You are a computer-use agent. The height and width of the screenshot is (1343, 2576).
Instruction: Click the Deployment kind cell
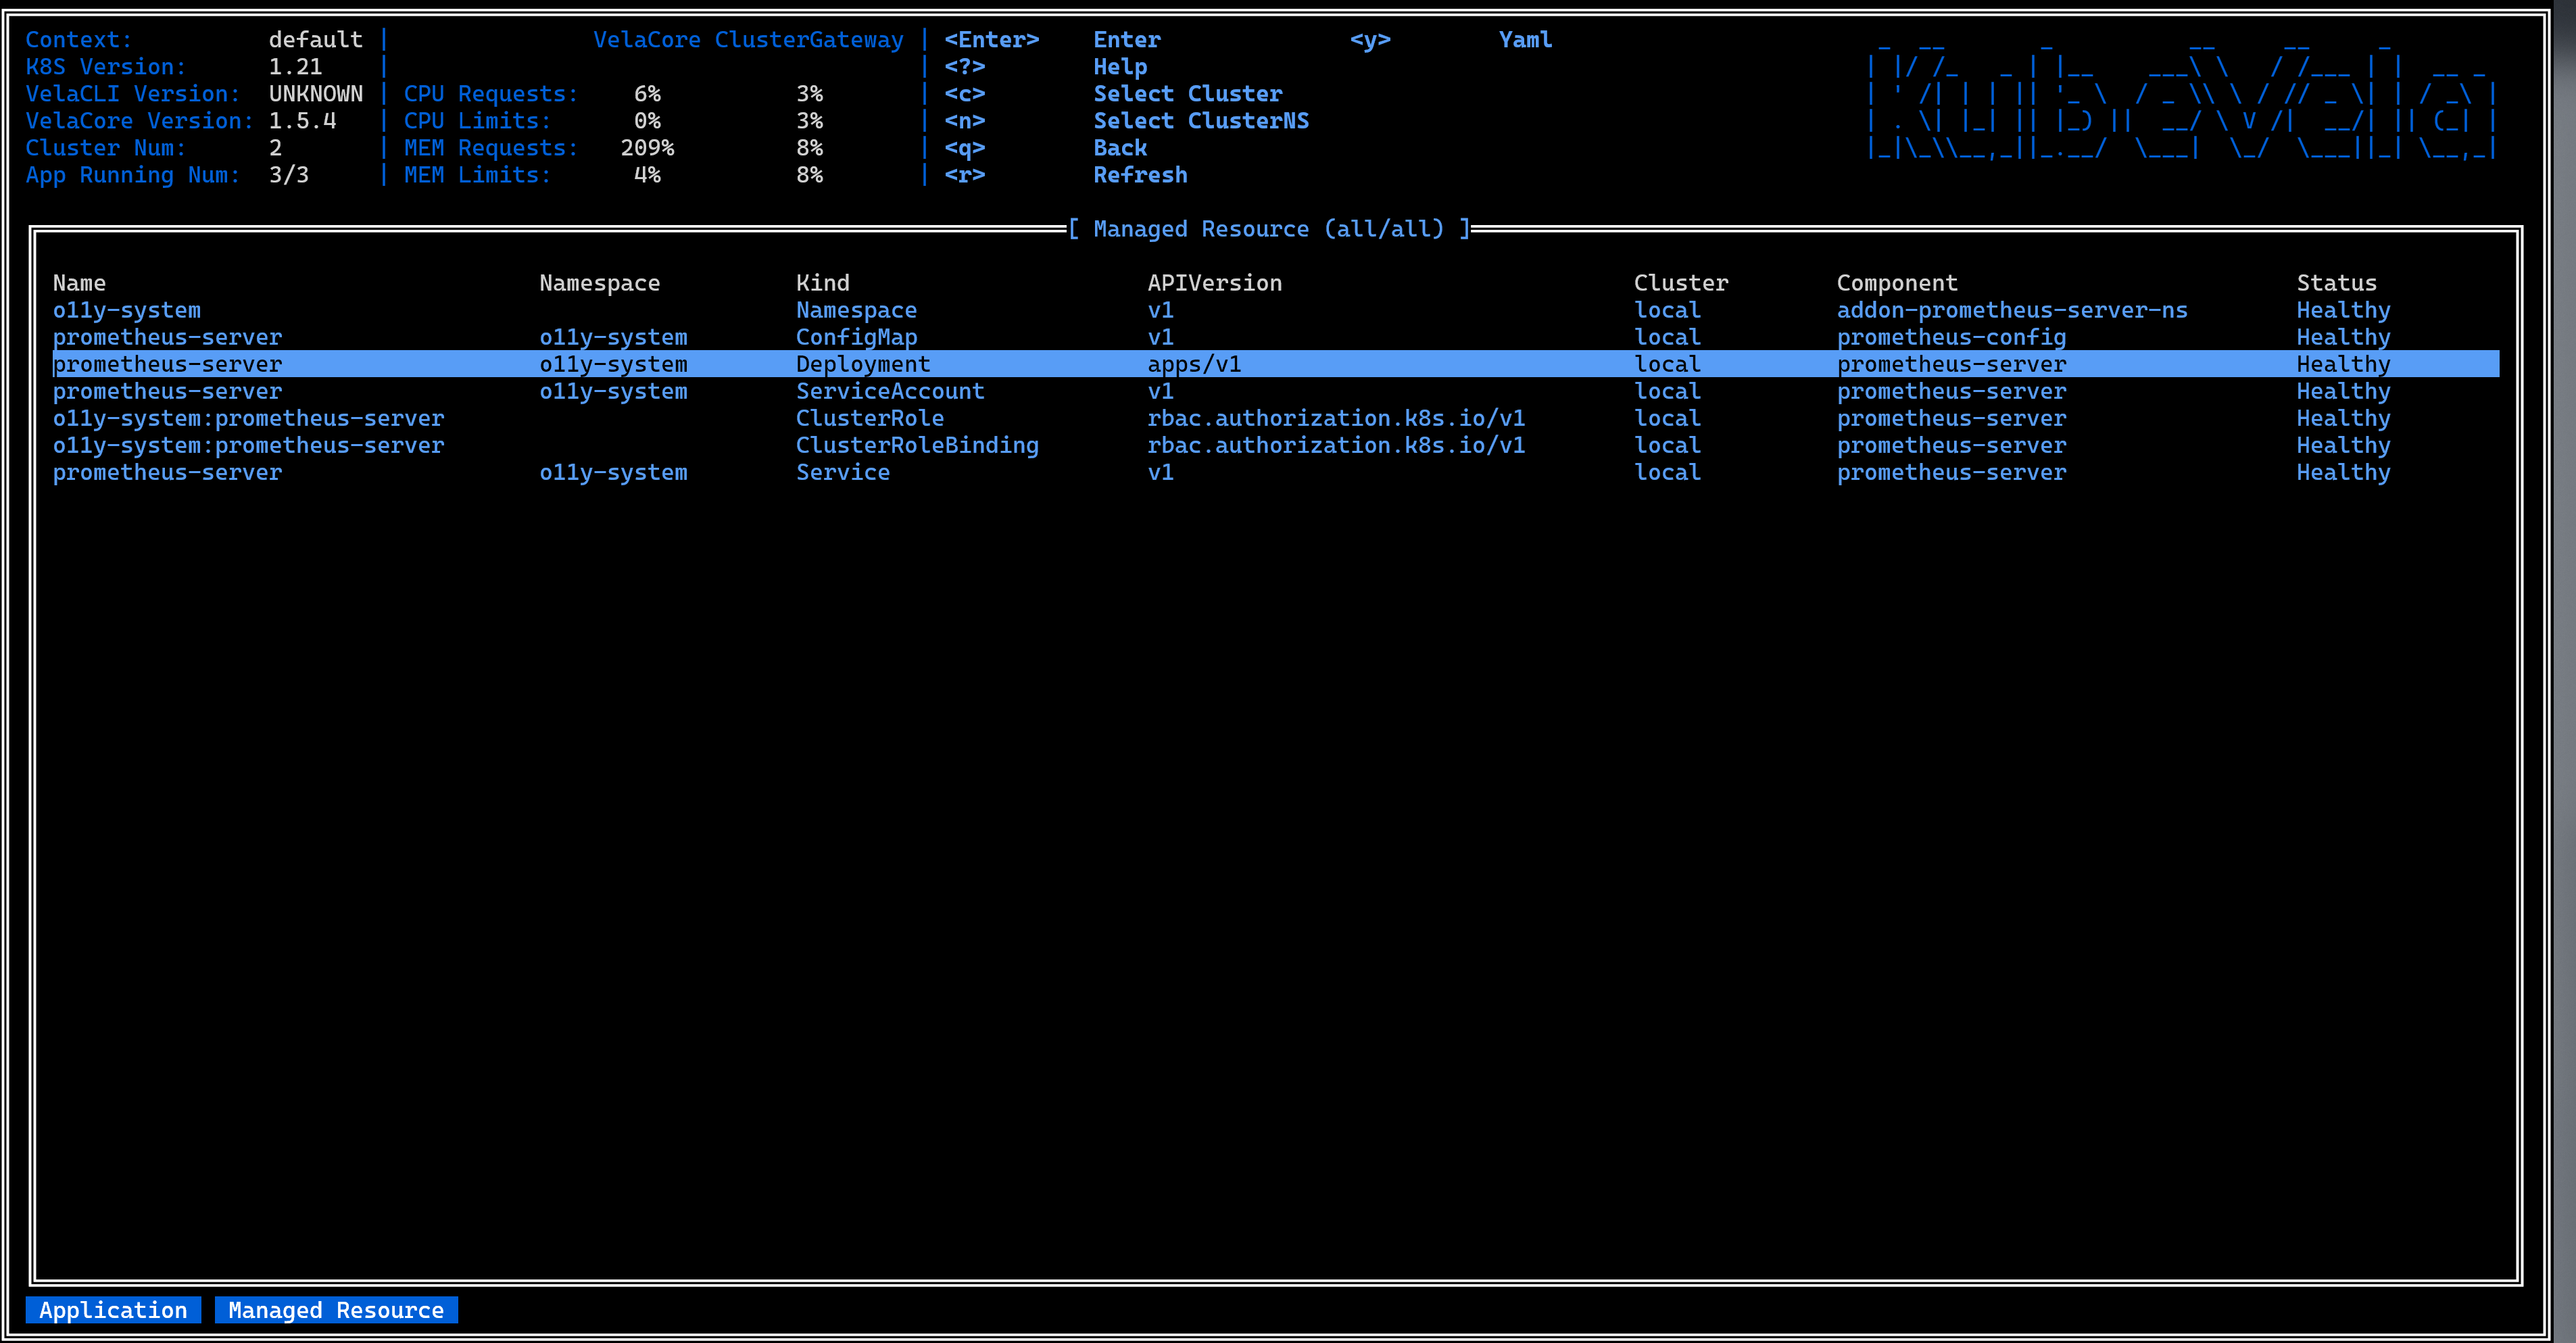pyautogui.click(x=863, y=364)
